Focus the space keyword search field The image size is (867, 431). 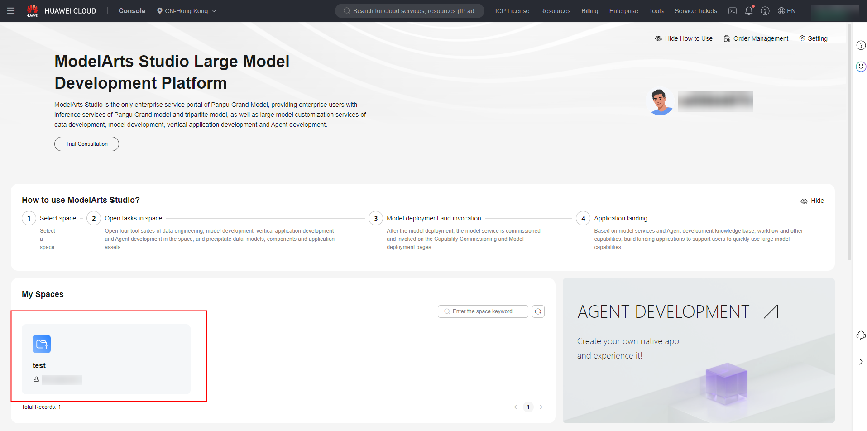pyautogui.click(x=483, y=311)
